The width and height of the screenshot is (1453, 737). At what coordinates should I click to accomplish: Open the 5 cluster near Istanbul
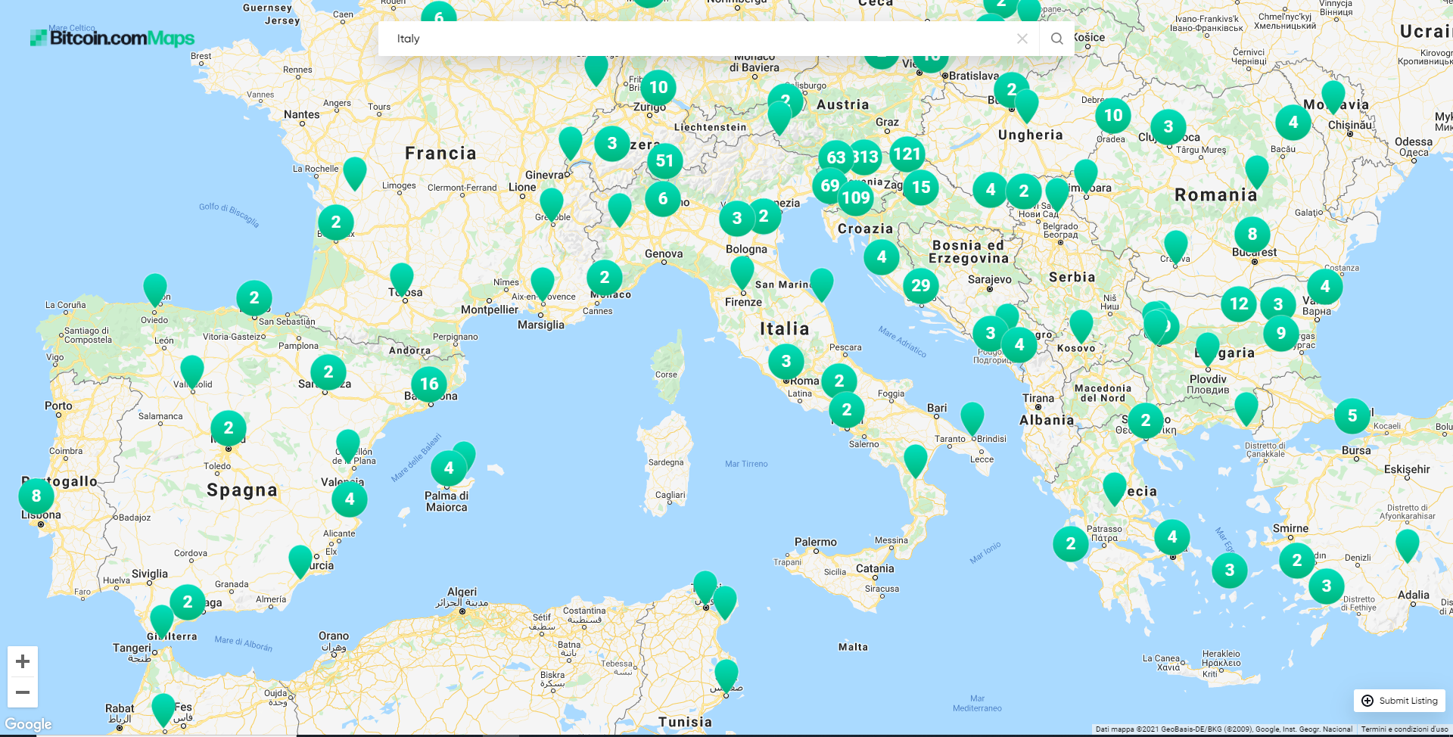1352,415
